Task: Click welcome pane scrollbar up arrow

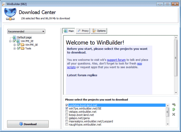Action: (176, 38)
